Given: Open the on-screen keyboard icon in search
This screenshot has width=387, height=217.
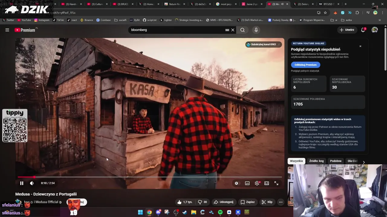Looking at the screenshot, I should 227,30.
